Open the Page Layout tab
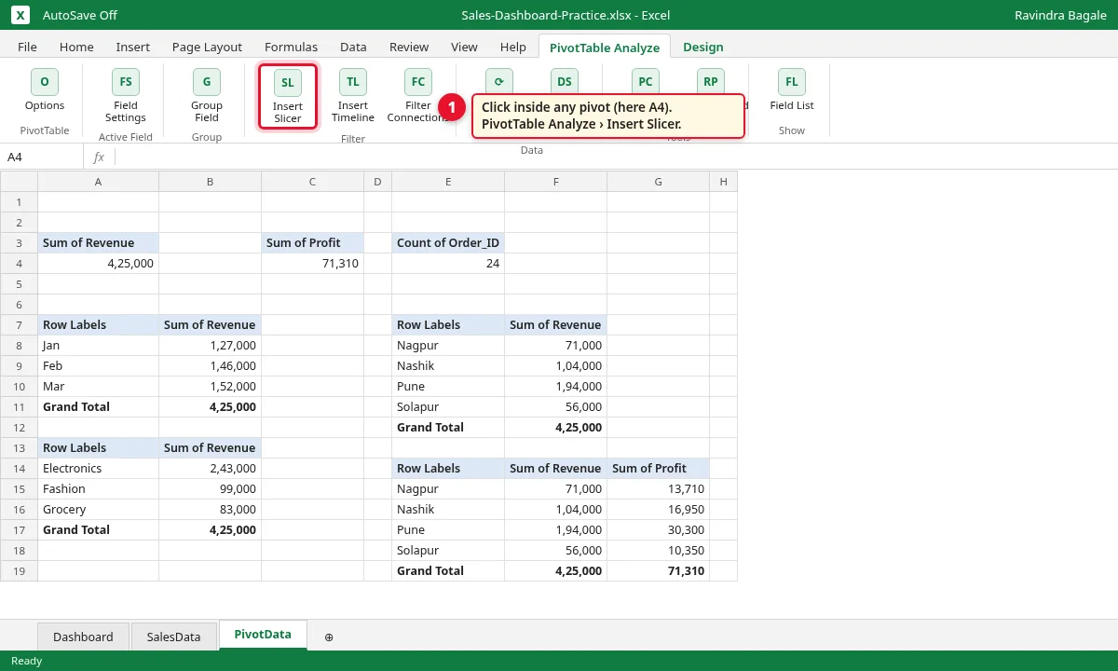Viewport: 1118px width, 671px height. point(207,47)
